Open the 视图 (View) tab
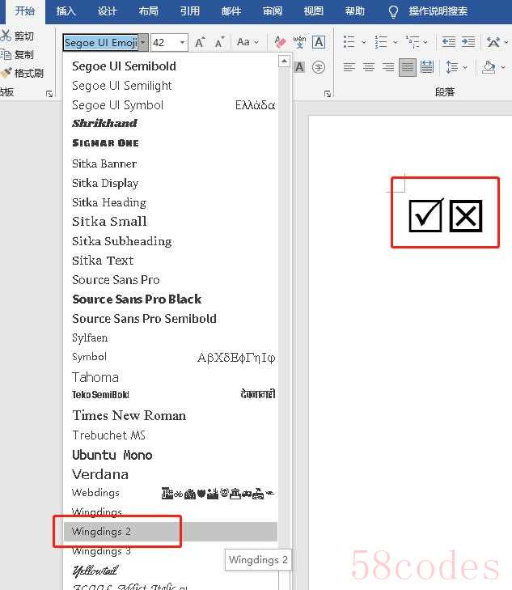512x590 pixels. [314, 11]
